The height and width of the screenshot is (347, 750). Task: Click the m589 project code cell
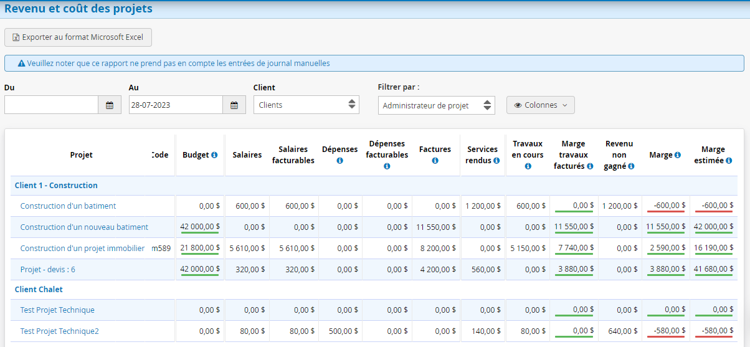[x=161, y=249]
